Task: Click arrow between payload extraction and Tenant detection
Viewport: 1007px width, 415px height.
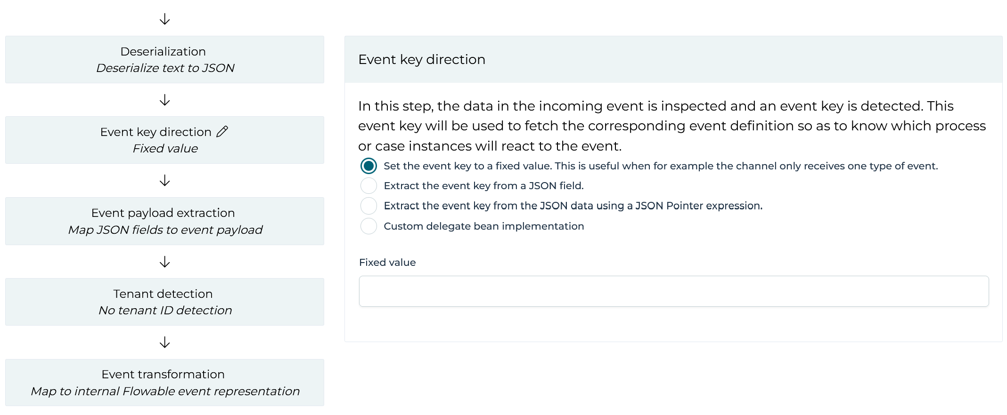Action: (x=164, y=262)
